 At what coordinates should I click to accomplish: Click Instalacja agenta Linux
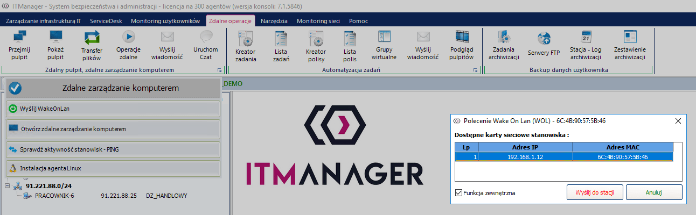click(113, 168)
